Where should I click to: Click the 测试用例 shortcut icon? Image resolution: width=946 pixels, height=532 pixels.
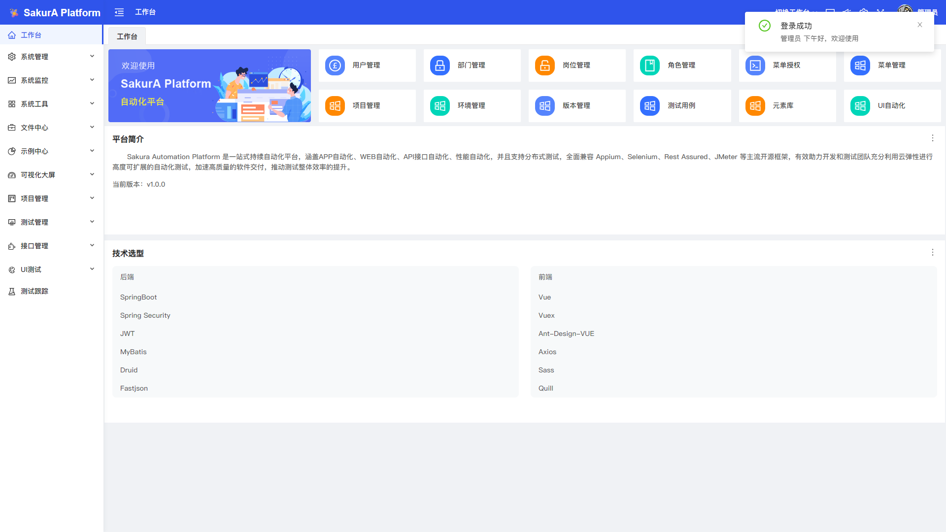(650, 106)
